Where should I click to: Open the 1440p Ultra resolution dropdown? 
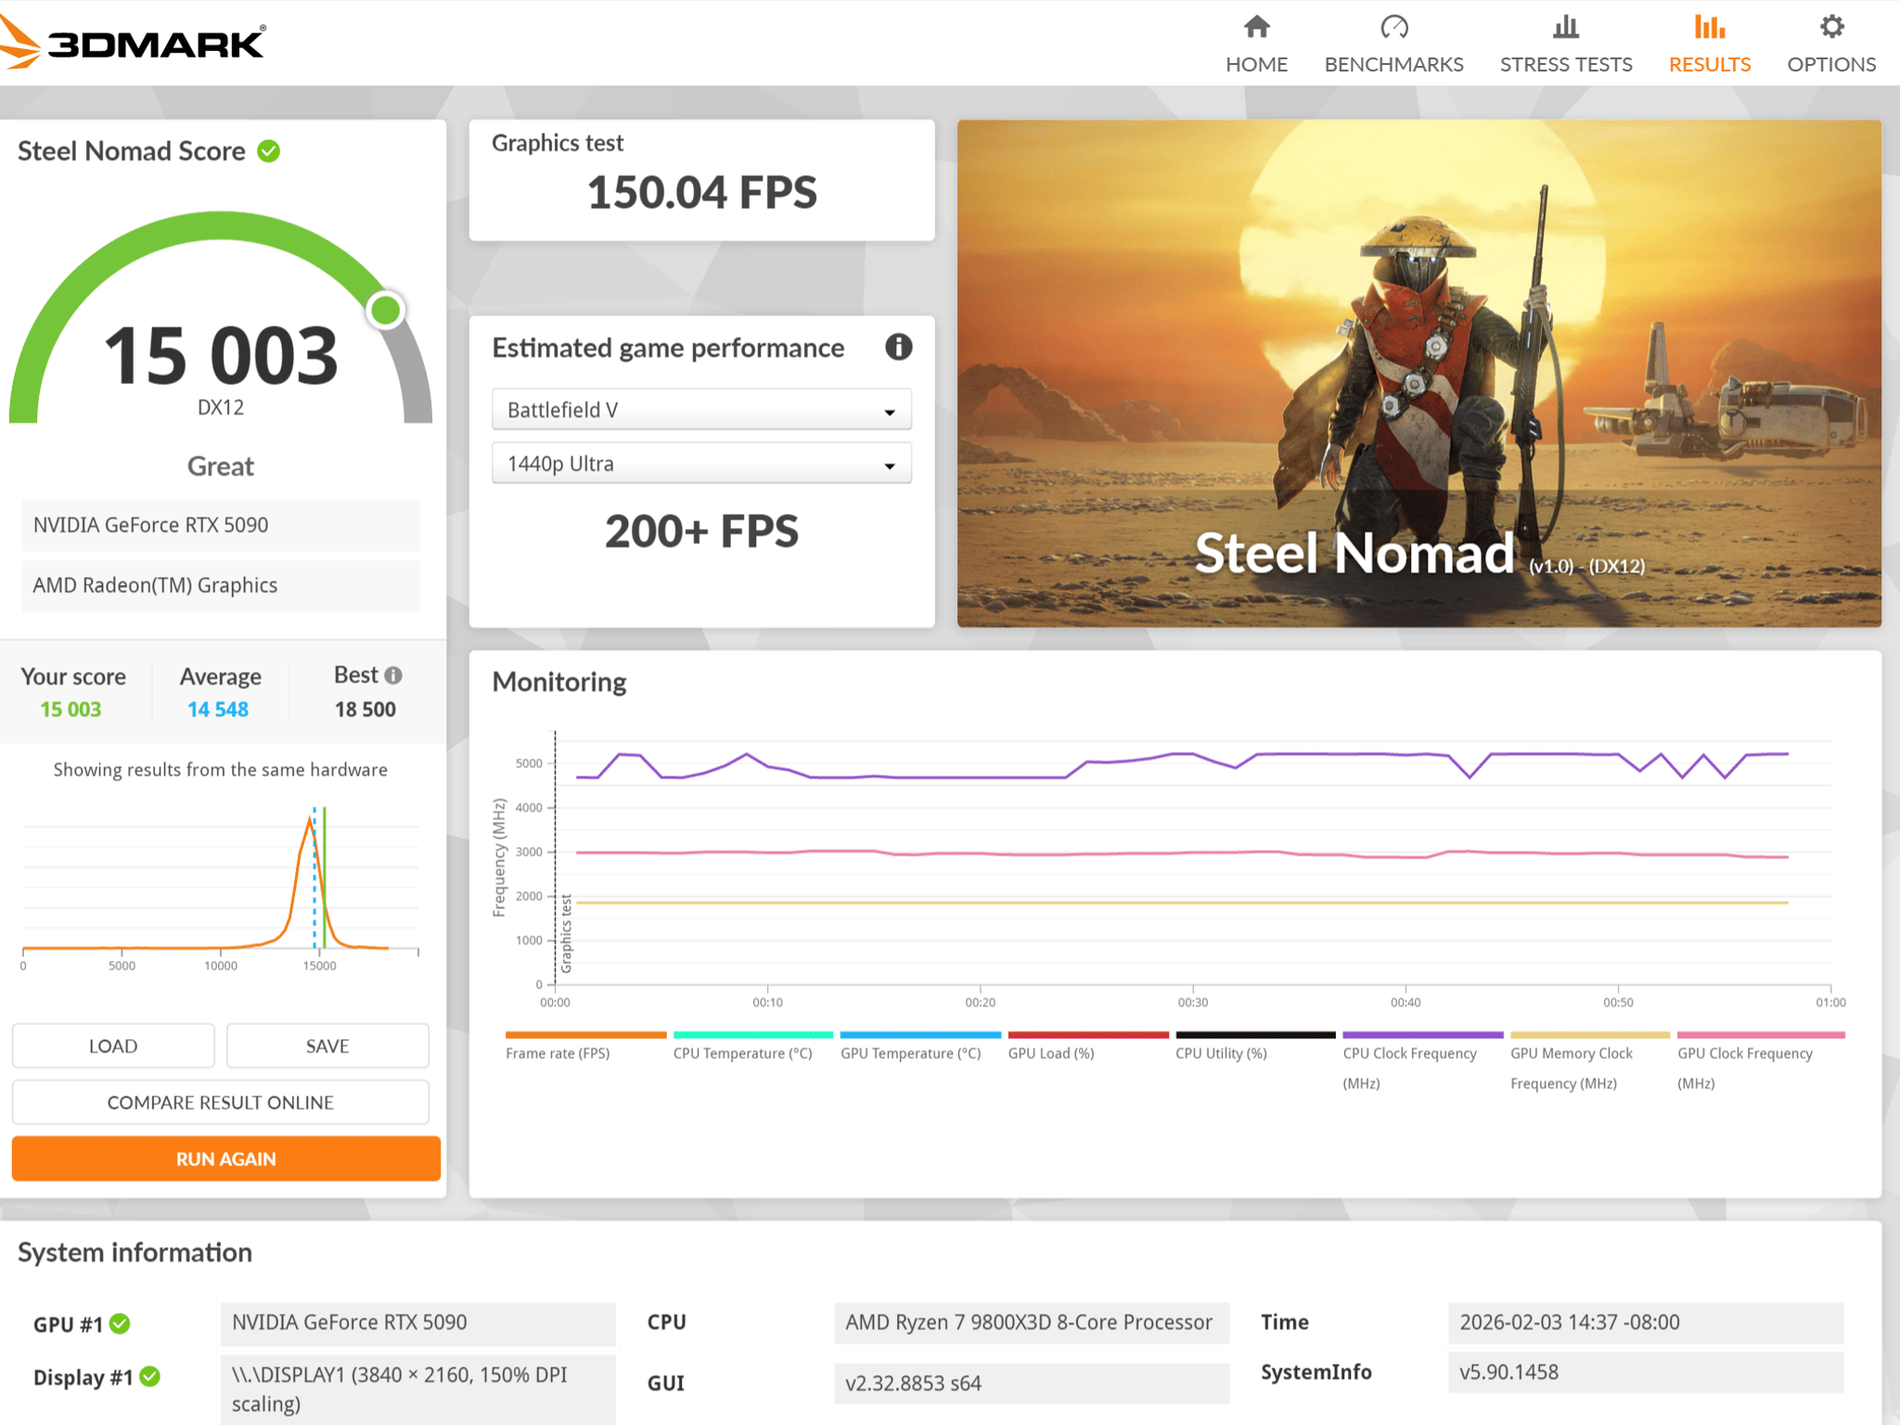click(701, 463)
